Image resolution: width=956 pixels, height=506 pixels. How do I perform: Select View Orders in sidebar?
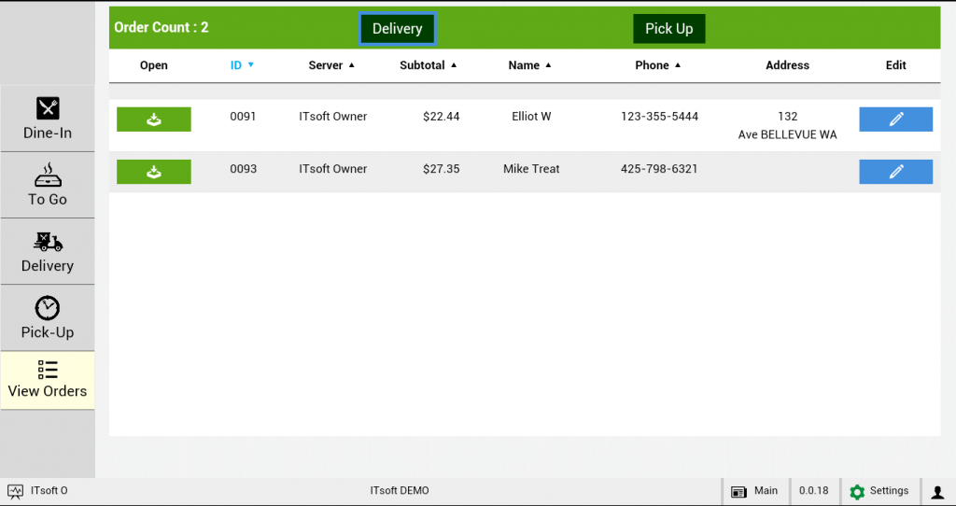coord(48,380)
